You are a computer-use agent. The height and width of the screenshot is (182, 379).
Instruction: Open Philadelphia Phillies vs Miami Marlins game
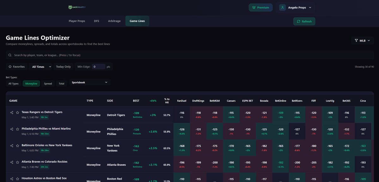pos(46,129)
